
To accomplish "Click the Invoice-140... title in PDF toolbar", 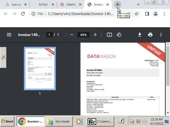I will [29, 35].
